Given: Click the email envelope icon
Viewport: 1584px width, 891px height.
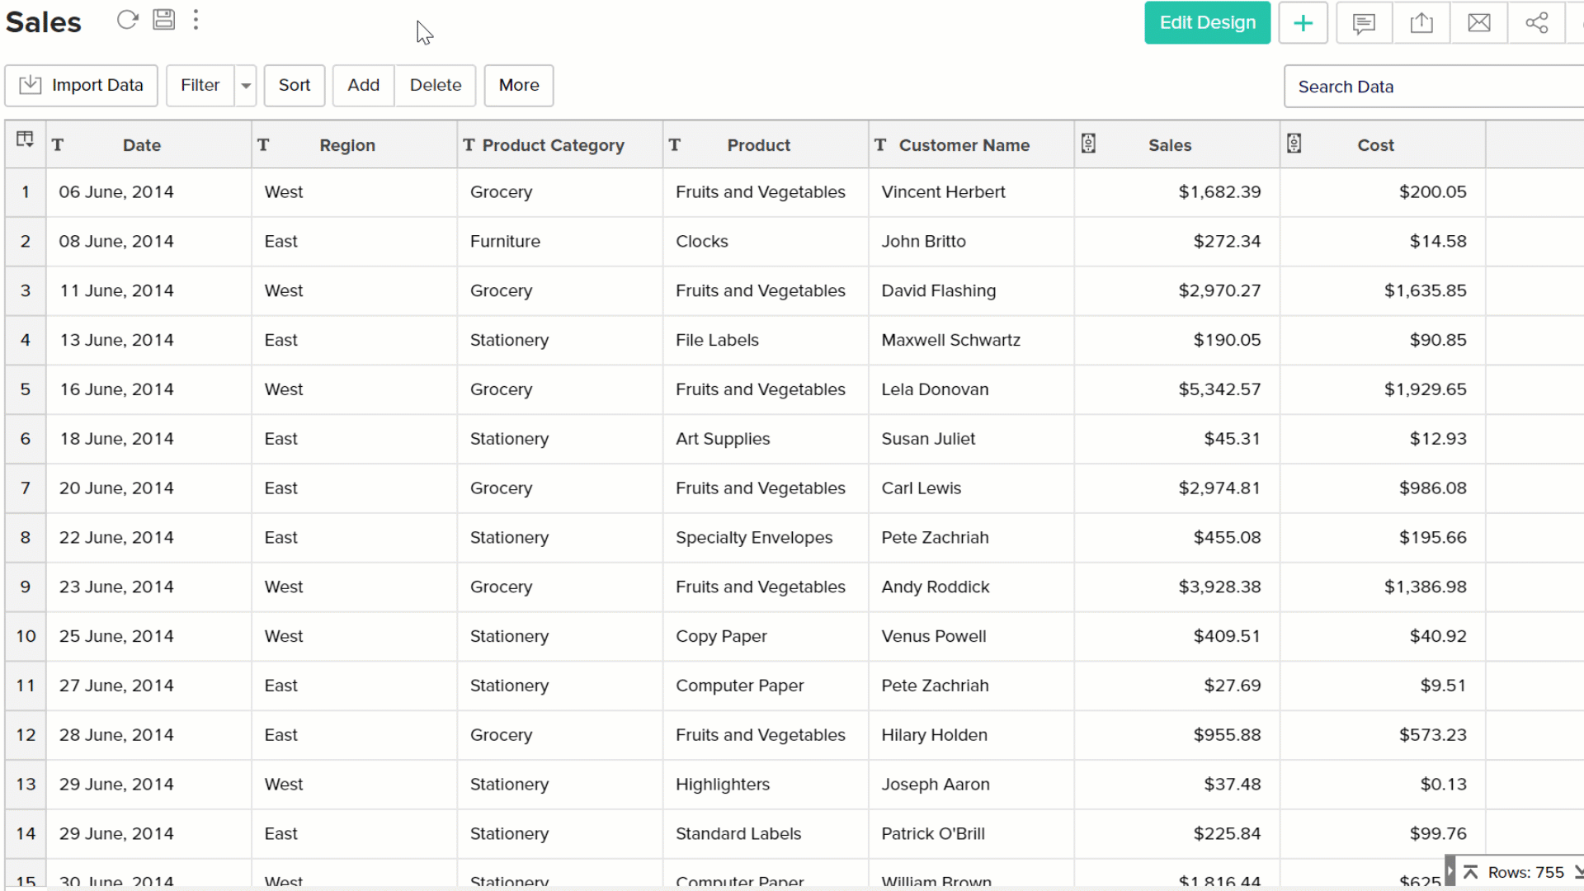Looking at the screenshot, I should tap(1479, 23).
